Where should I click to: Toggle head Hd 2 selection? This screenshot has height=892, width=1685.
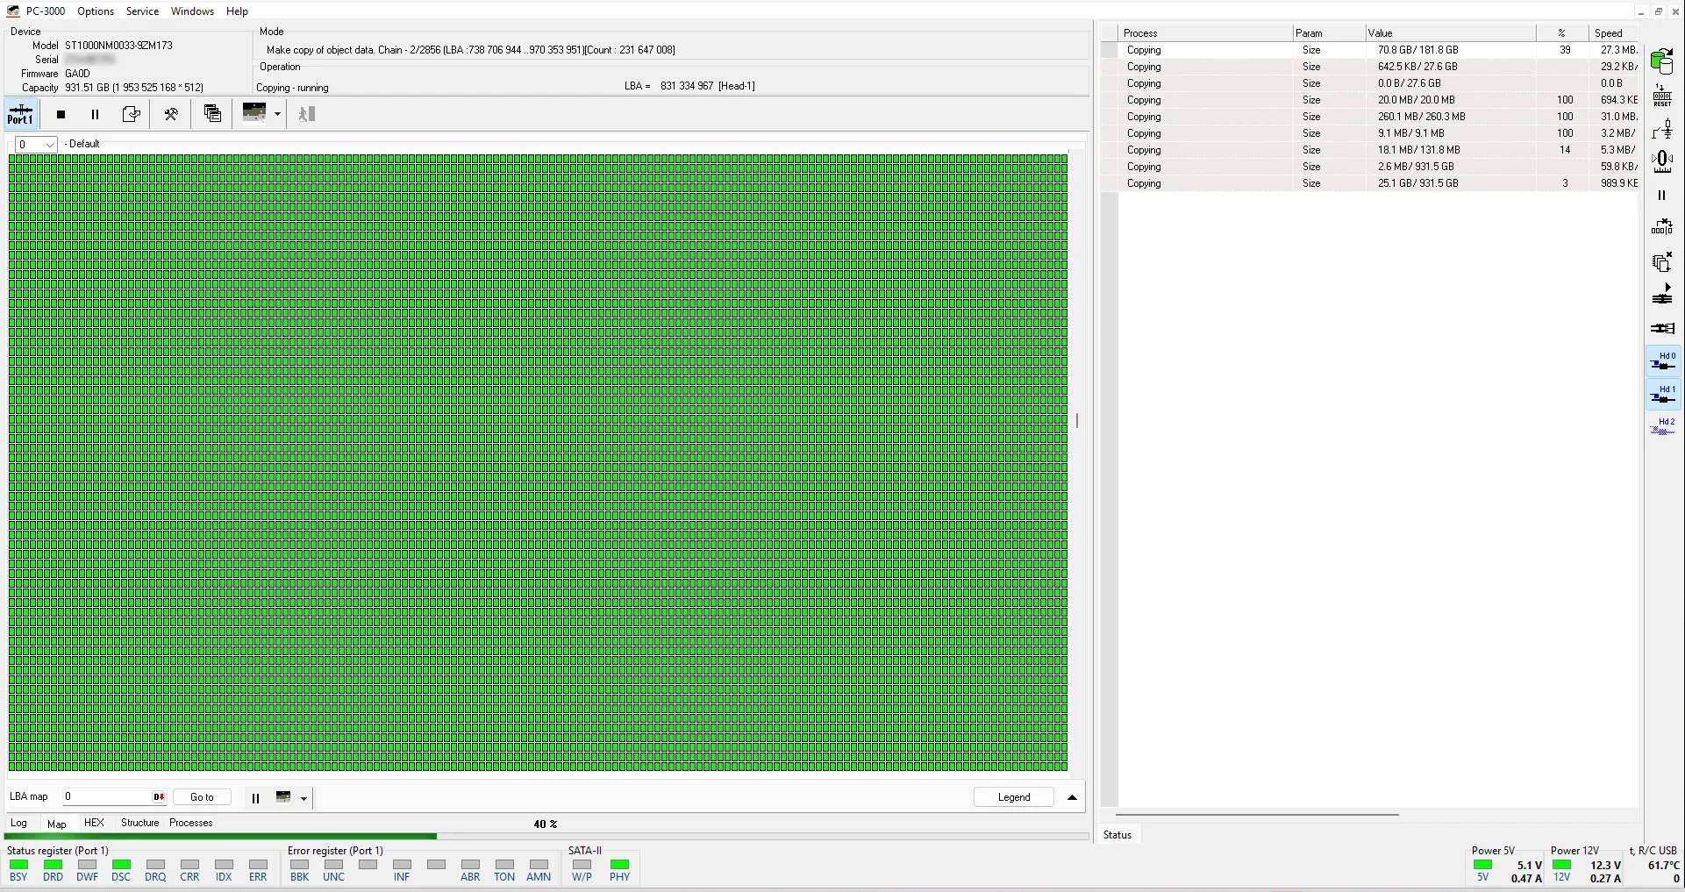pyautogui.click(x=1663, y=428)
